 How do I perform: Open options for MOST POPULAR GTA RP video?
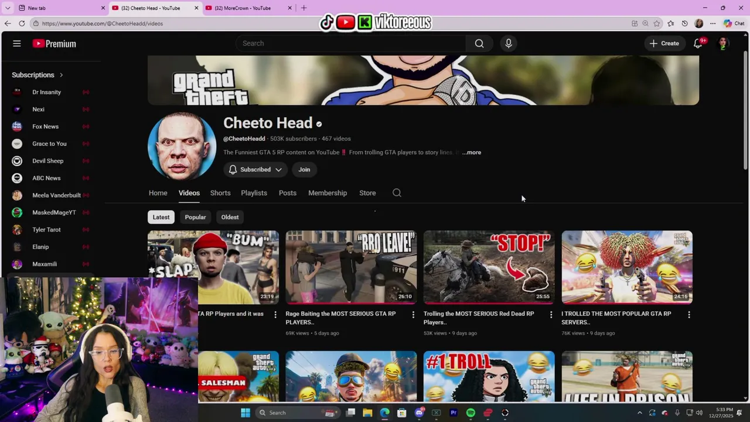(689, 315)
